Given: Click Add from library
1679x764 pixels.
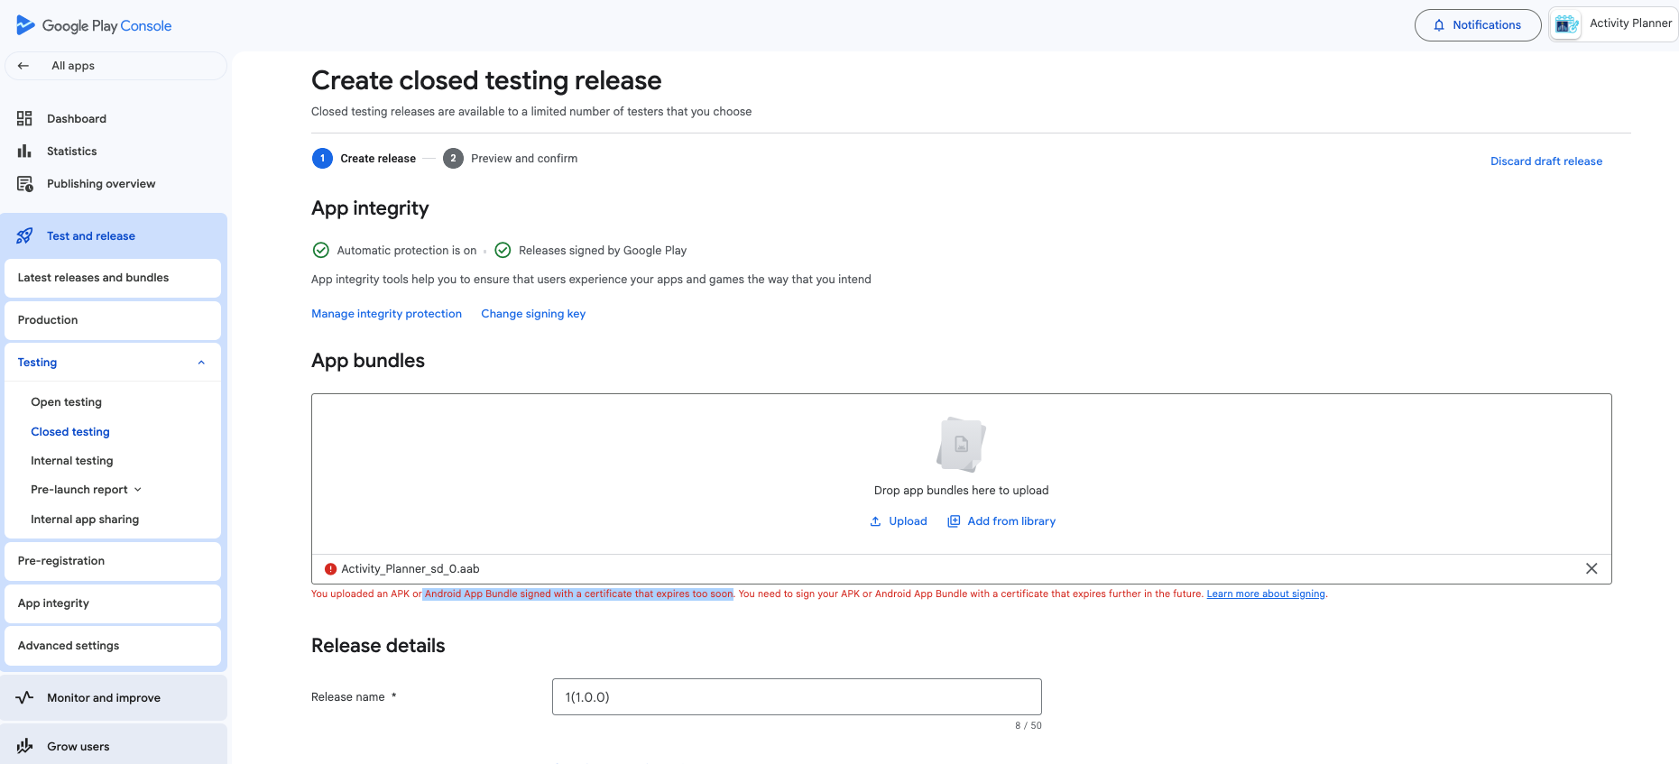Looking at the screenshot, I should point(1001,521).
